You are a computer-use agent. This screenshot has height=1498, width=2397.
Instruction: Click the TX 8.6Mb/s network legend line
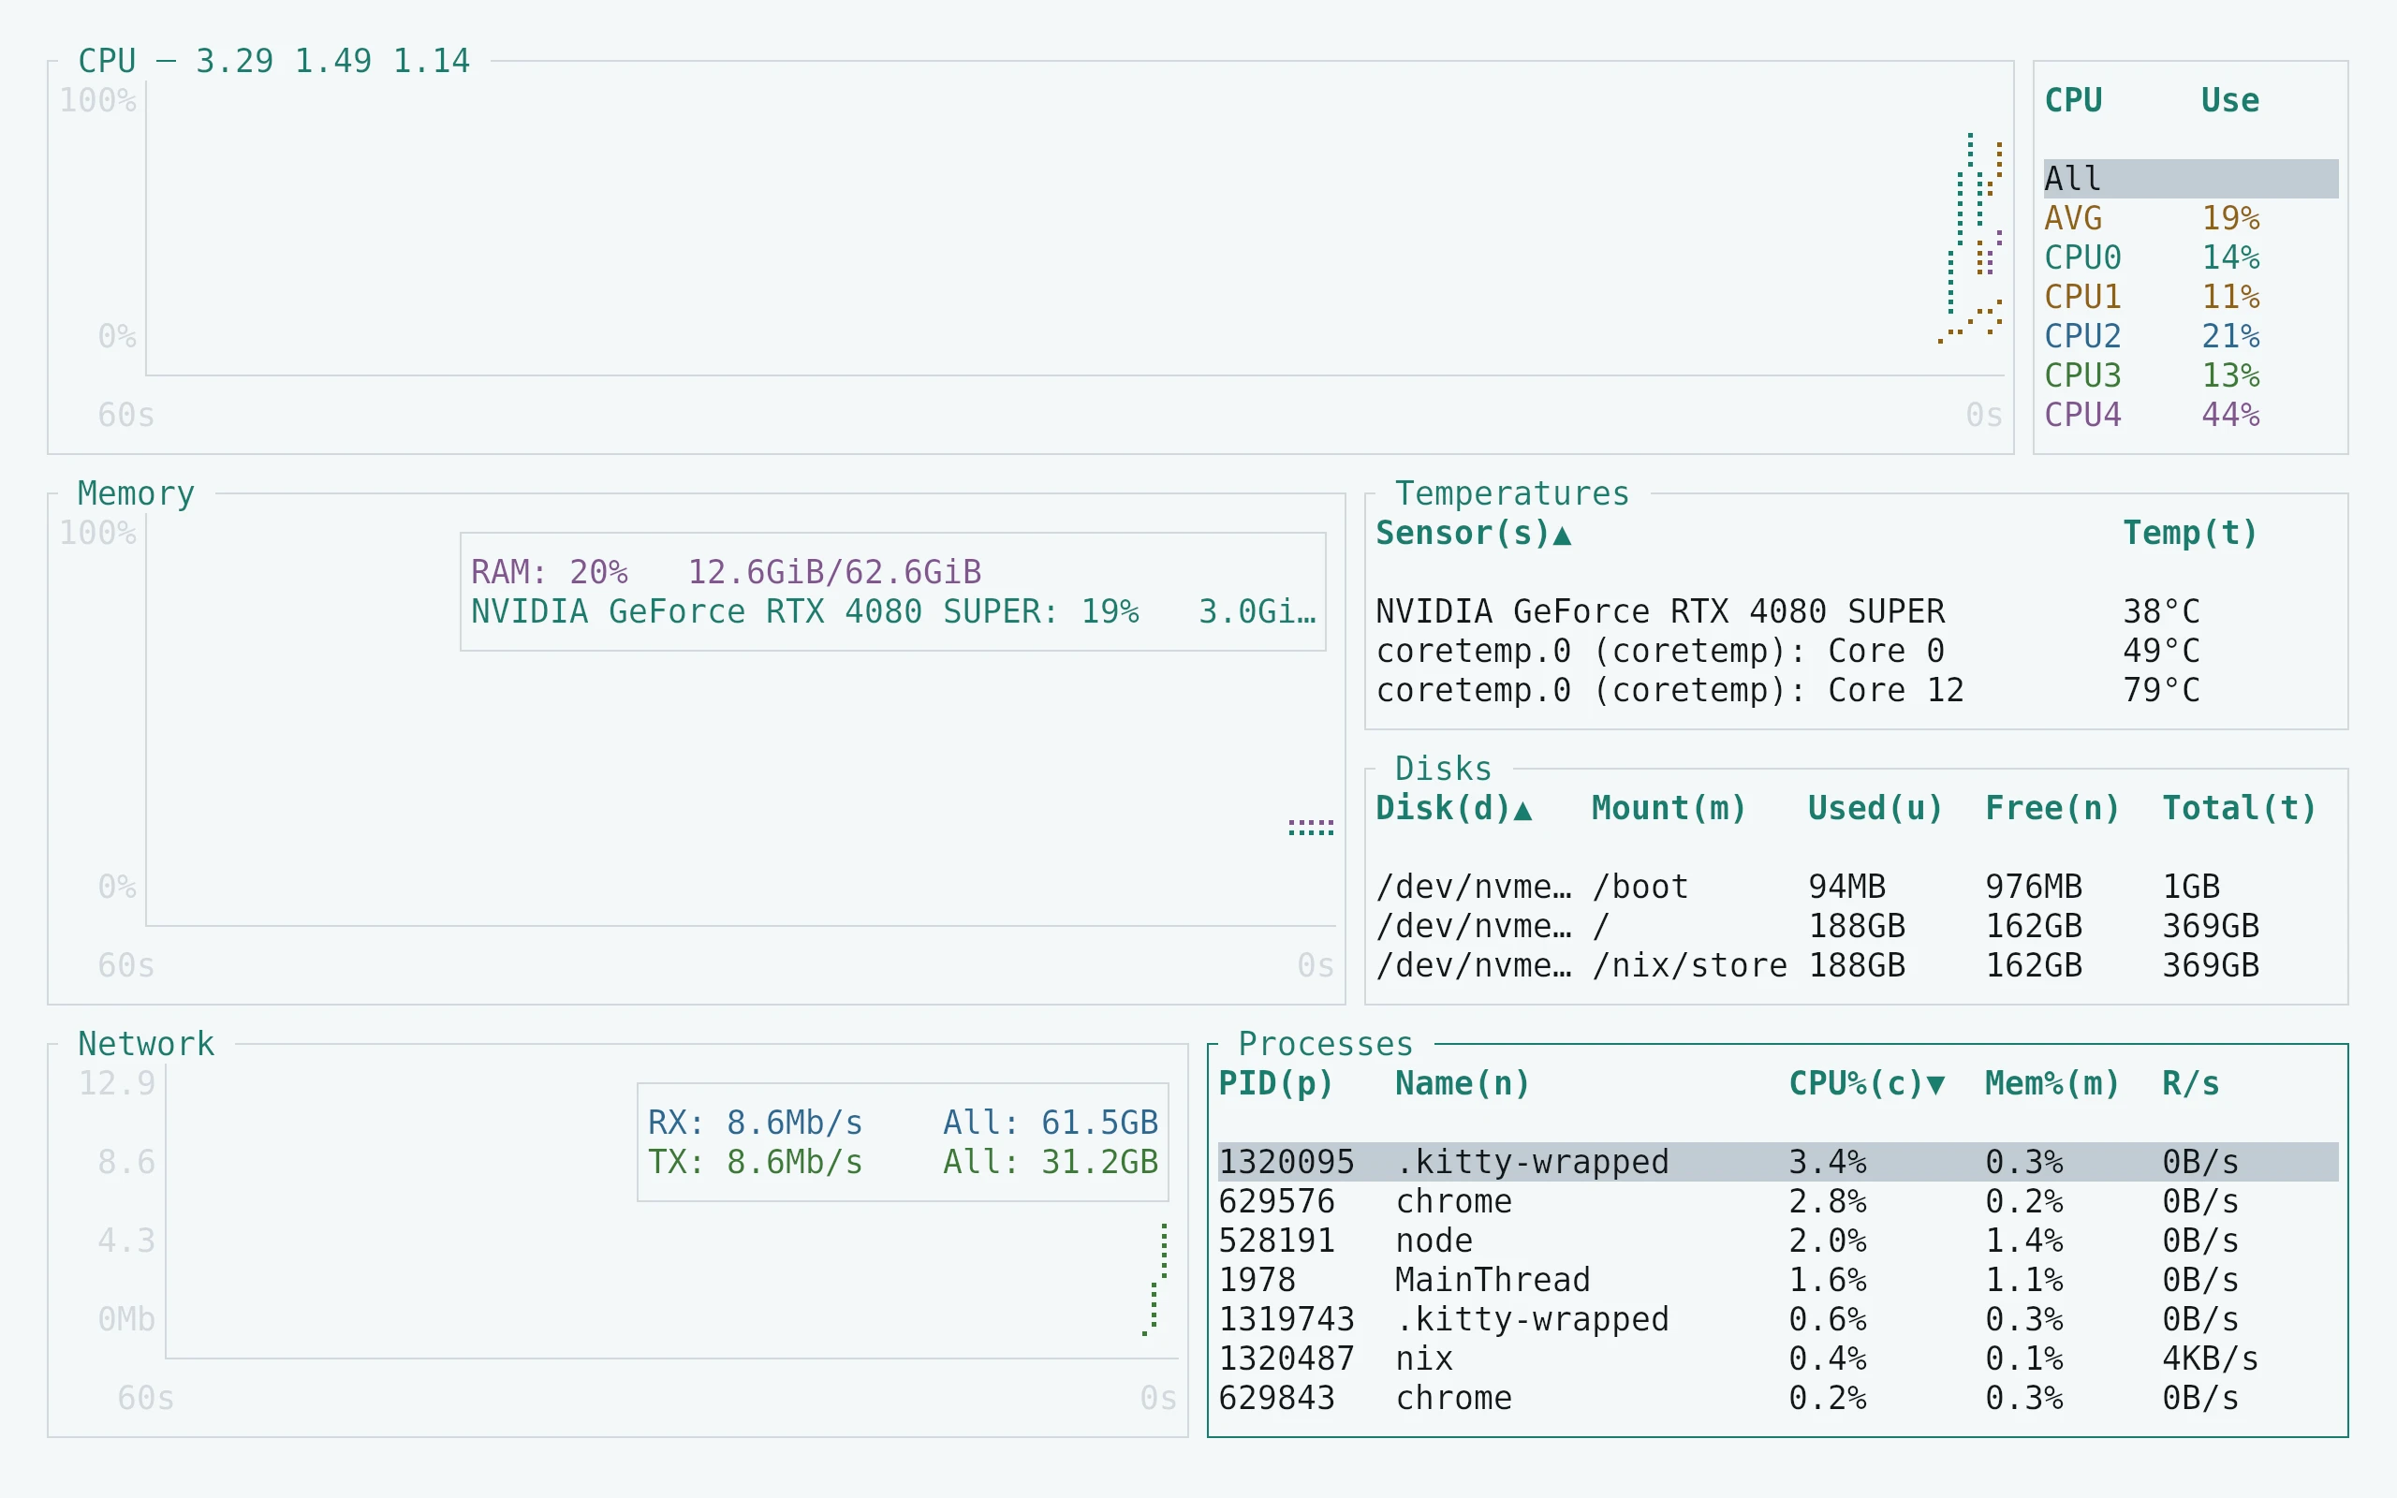tap(903, 1161)
